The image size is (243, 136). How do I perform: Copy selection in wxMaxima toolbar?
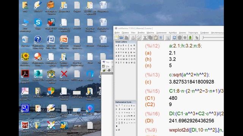click(150, 37)
